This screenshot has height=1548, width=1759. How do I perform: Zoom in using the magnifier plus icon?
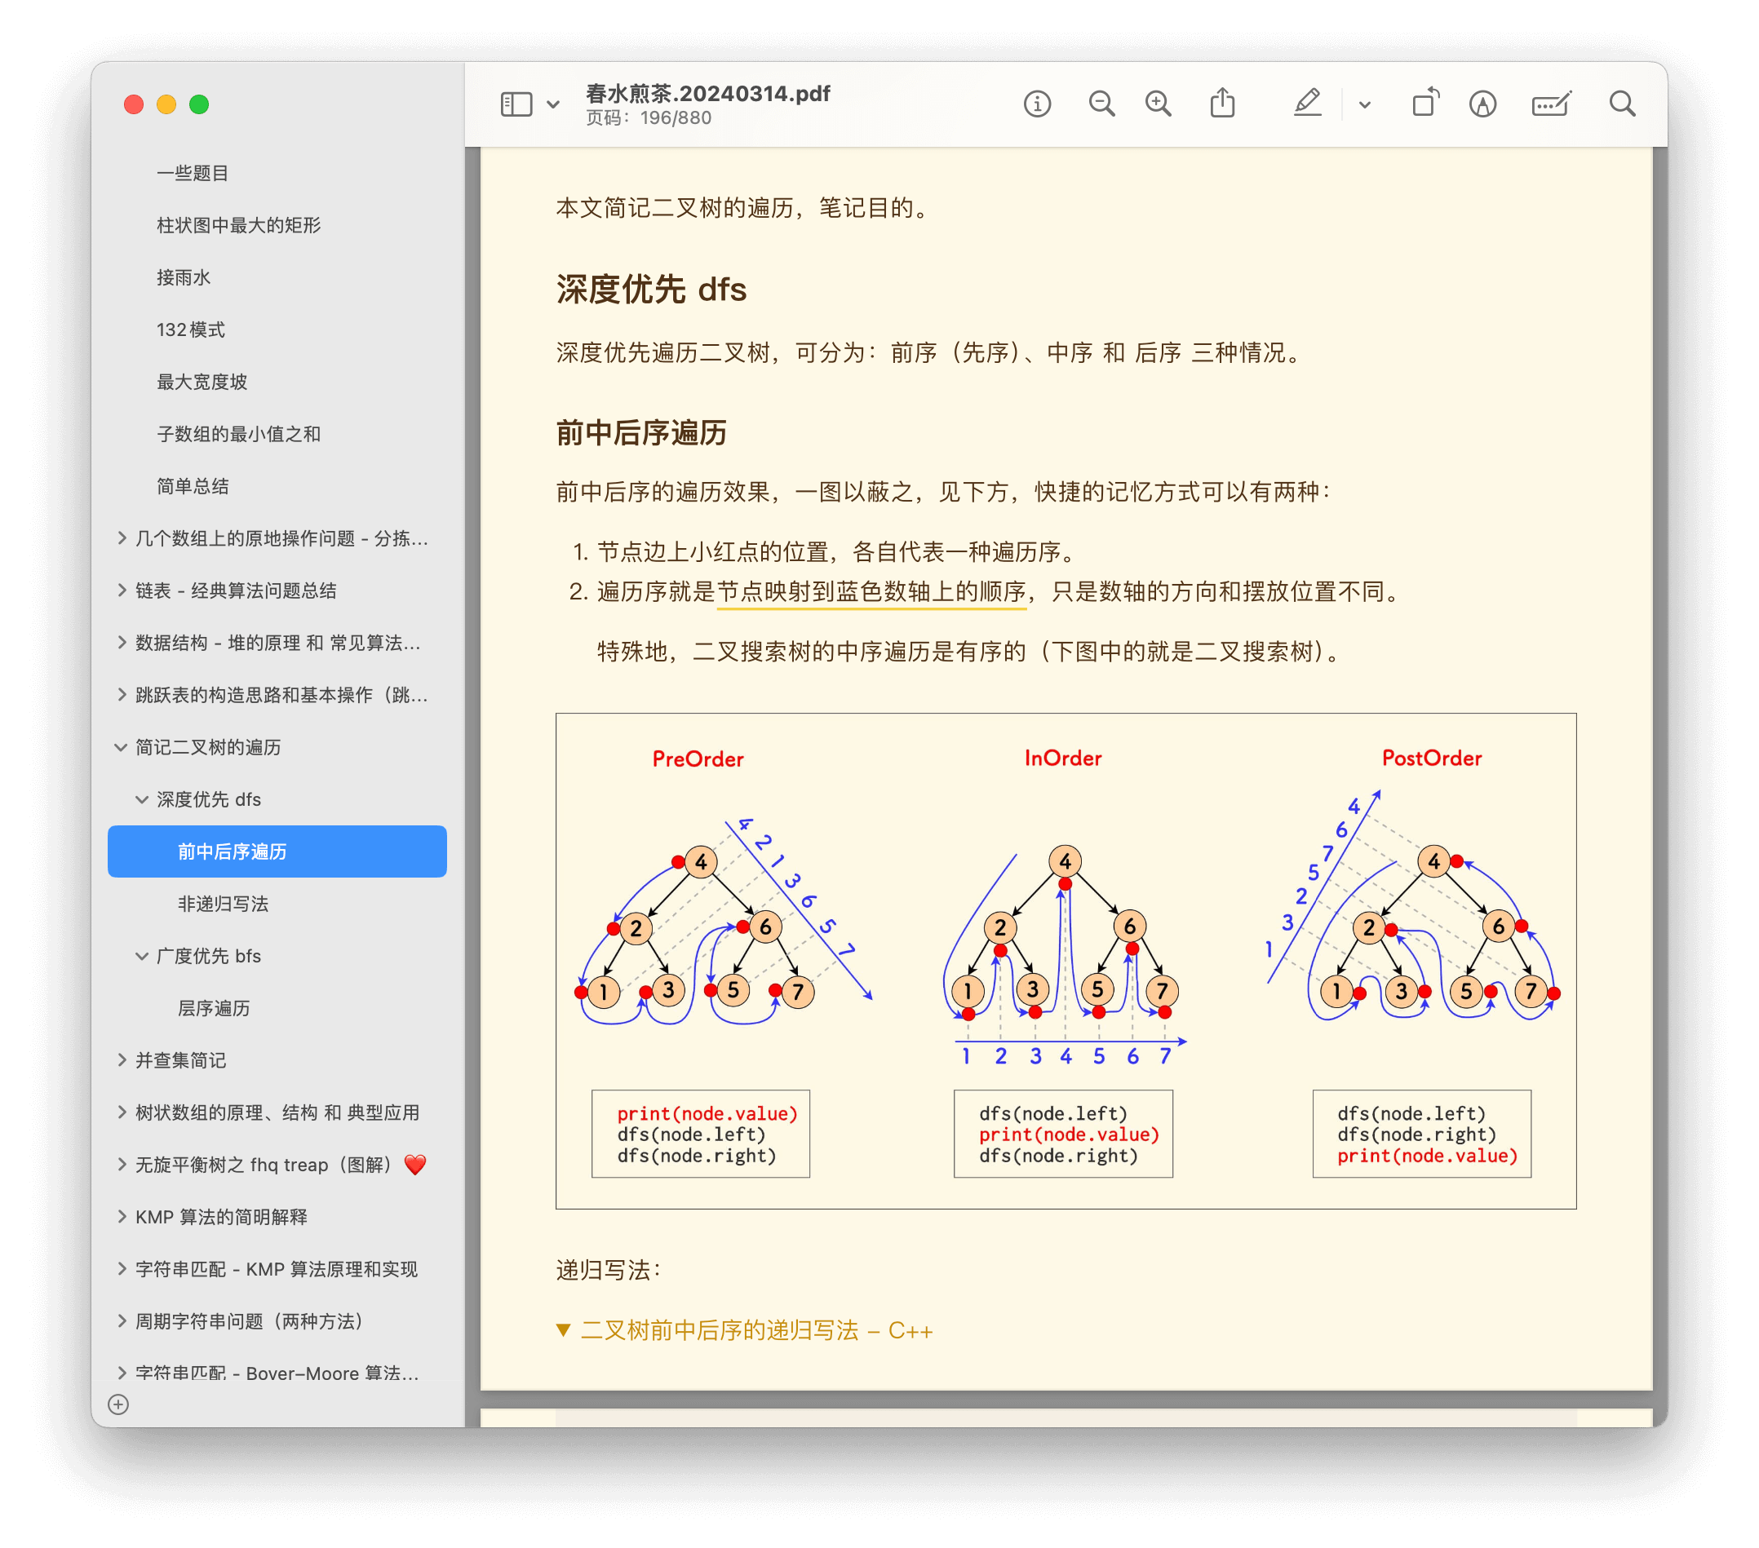tap(1159, 104)
